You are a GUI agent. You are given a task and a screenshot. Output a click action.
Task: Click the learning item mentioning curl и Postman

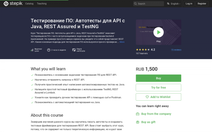tap(78, 98)
